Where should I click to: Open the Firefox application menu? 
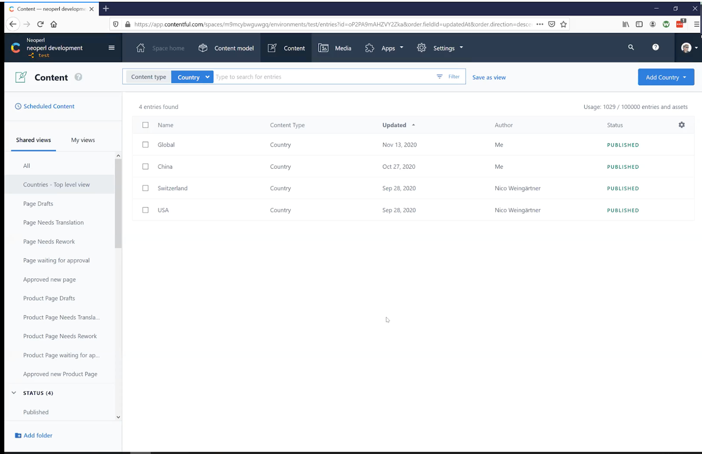696,24
